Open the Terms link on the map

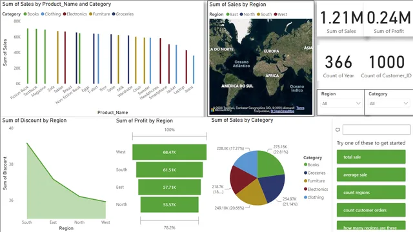click(x=300, y=108)
